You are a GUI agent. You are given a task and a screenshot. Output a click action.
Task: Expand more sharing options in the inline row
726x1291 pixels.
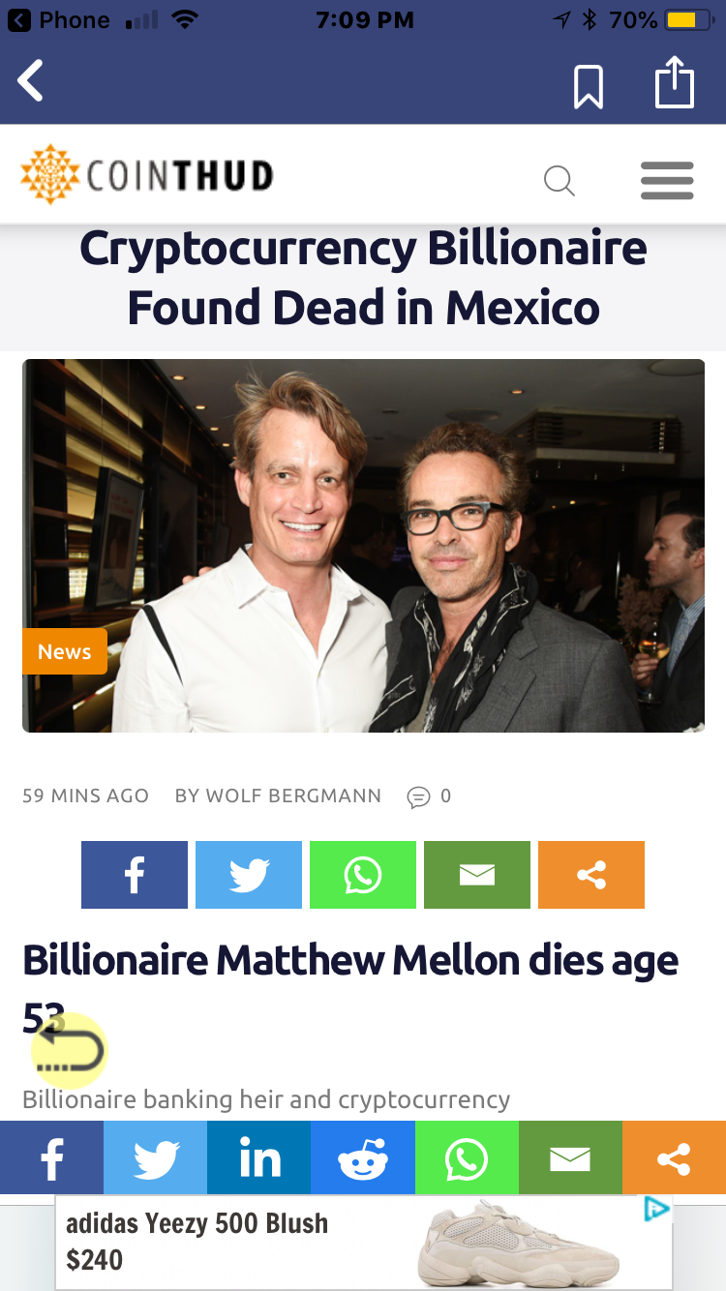click(591, 875)
